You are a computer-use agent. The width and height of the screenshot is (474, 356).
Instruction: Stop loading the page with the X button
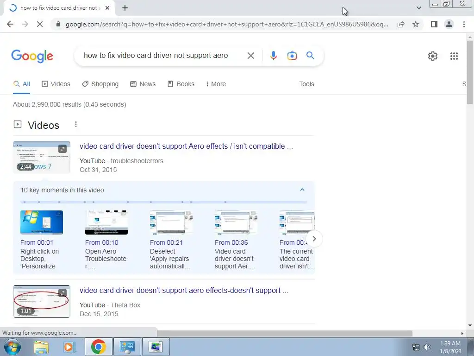coord(40,24)
